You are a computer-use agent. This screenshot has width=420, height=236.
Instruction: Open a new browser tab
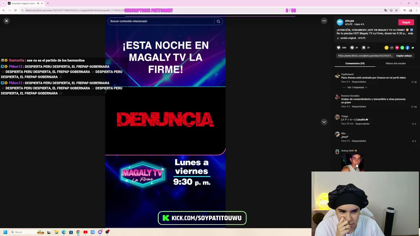coord(48,3)
